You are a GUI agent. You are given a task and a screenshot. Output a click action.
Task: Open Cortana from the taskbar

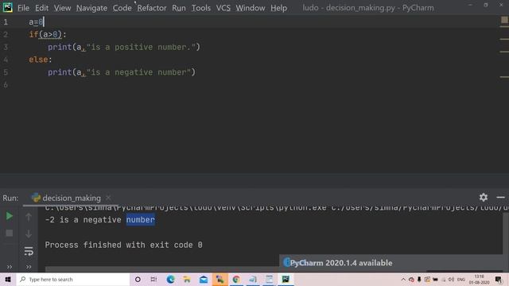(138, 279)
